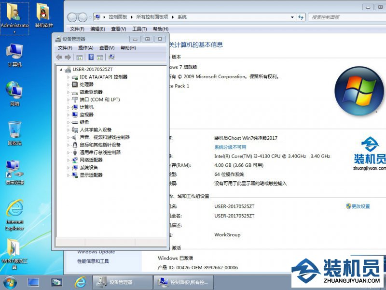Select the 端口 (COM 和 LPT) port icon
The width and height of the screenshot is (386, 290).
pyautogui.click(x=75, y=100)
